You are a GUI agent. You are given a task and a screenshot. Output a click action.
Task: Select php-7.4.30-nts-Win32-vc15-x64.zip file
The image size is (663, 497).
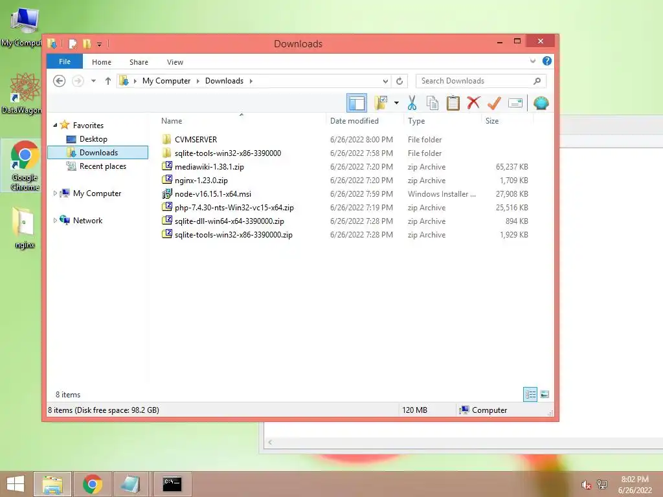pyautogui.click(x=234, y=208)
